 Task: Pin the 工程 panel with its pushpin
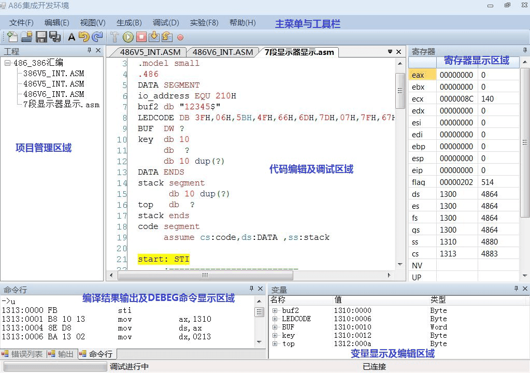point(89,50)
